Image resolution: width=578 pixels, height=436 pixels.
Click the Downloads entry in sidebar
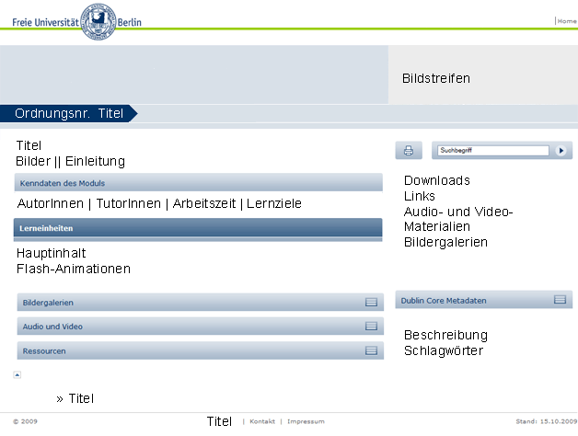tap(437, 180)
